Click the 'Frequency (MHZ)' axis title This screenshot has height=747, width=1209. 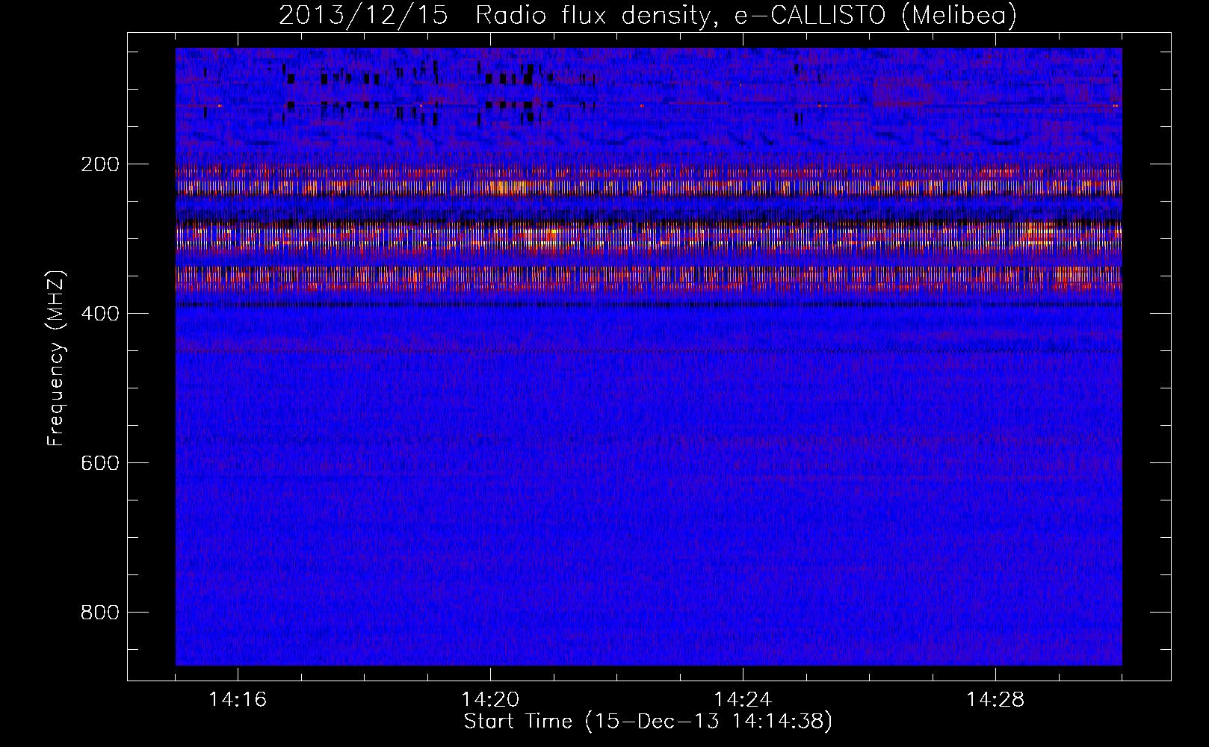(56, 359)
